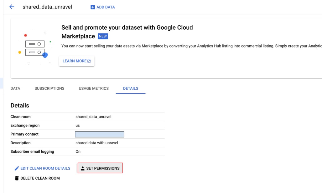Click the external link icon on LEARN MORE
This screenshot has height=193, width=322.
(89, 61)
